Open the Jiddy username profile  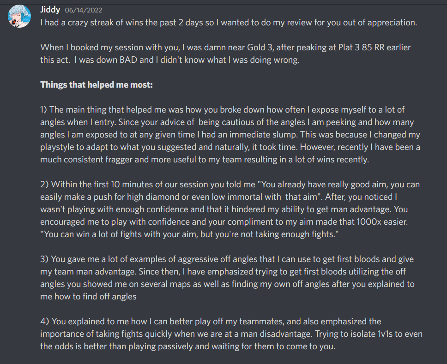50,9
